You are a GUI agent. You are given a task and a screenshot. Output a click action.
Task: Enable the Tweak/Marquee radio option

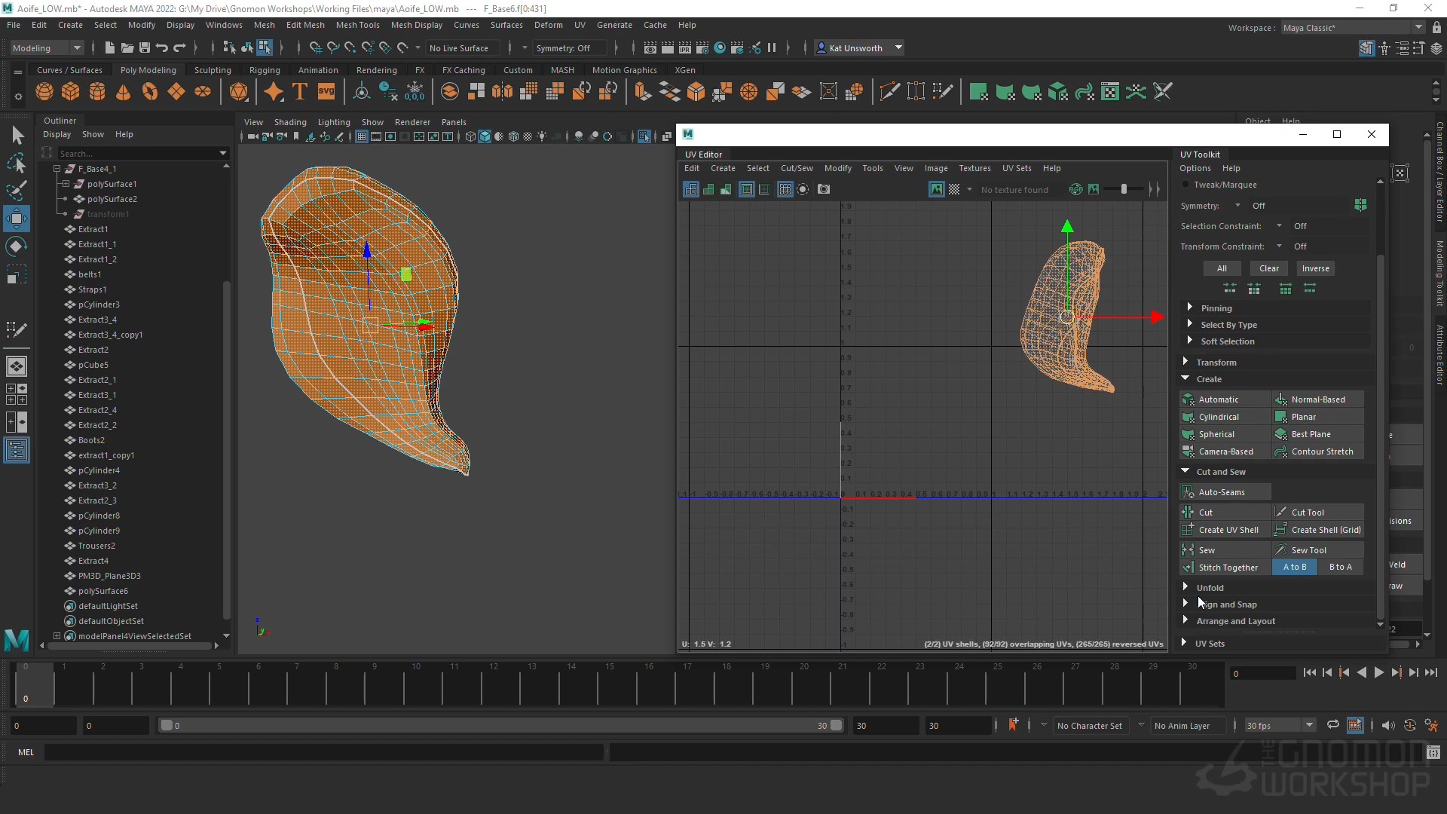tap(1185, 185)
